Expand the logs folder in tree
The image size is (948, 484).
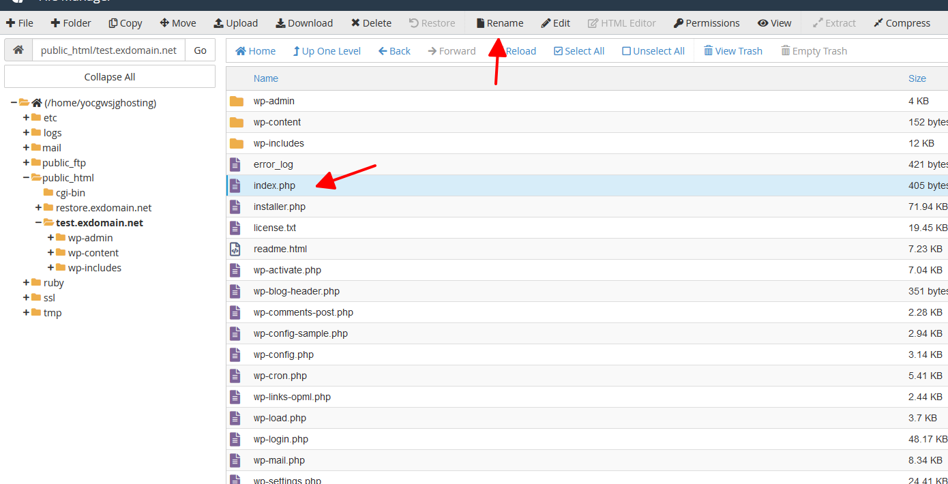(x=26, y=133)
